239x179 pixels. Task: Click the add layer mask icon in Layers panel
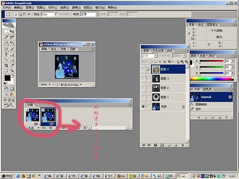click(x=162, y=145)
